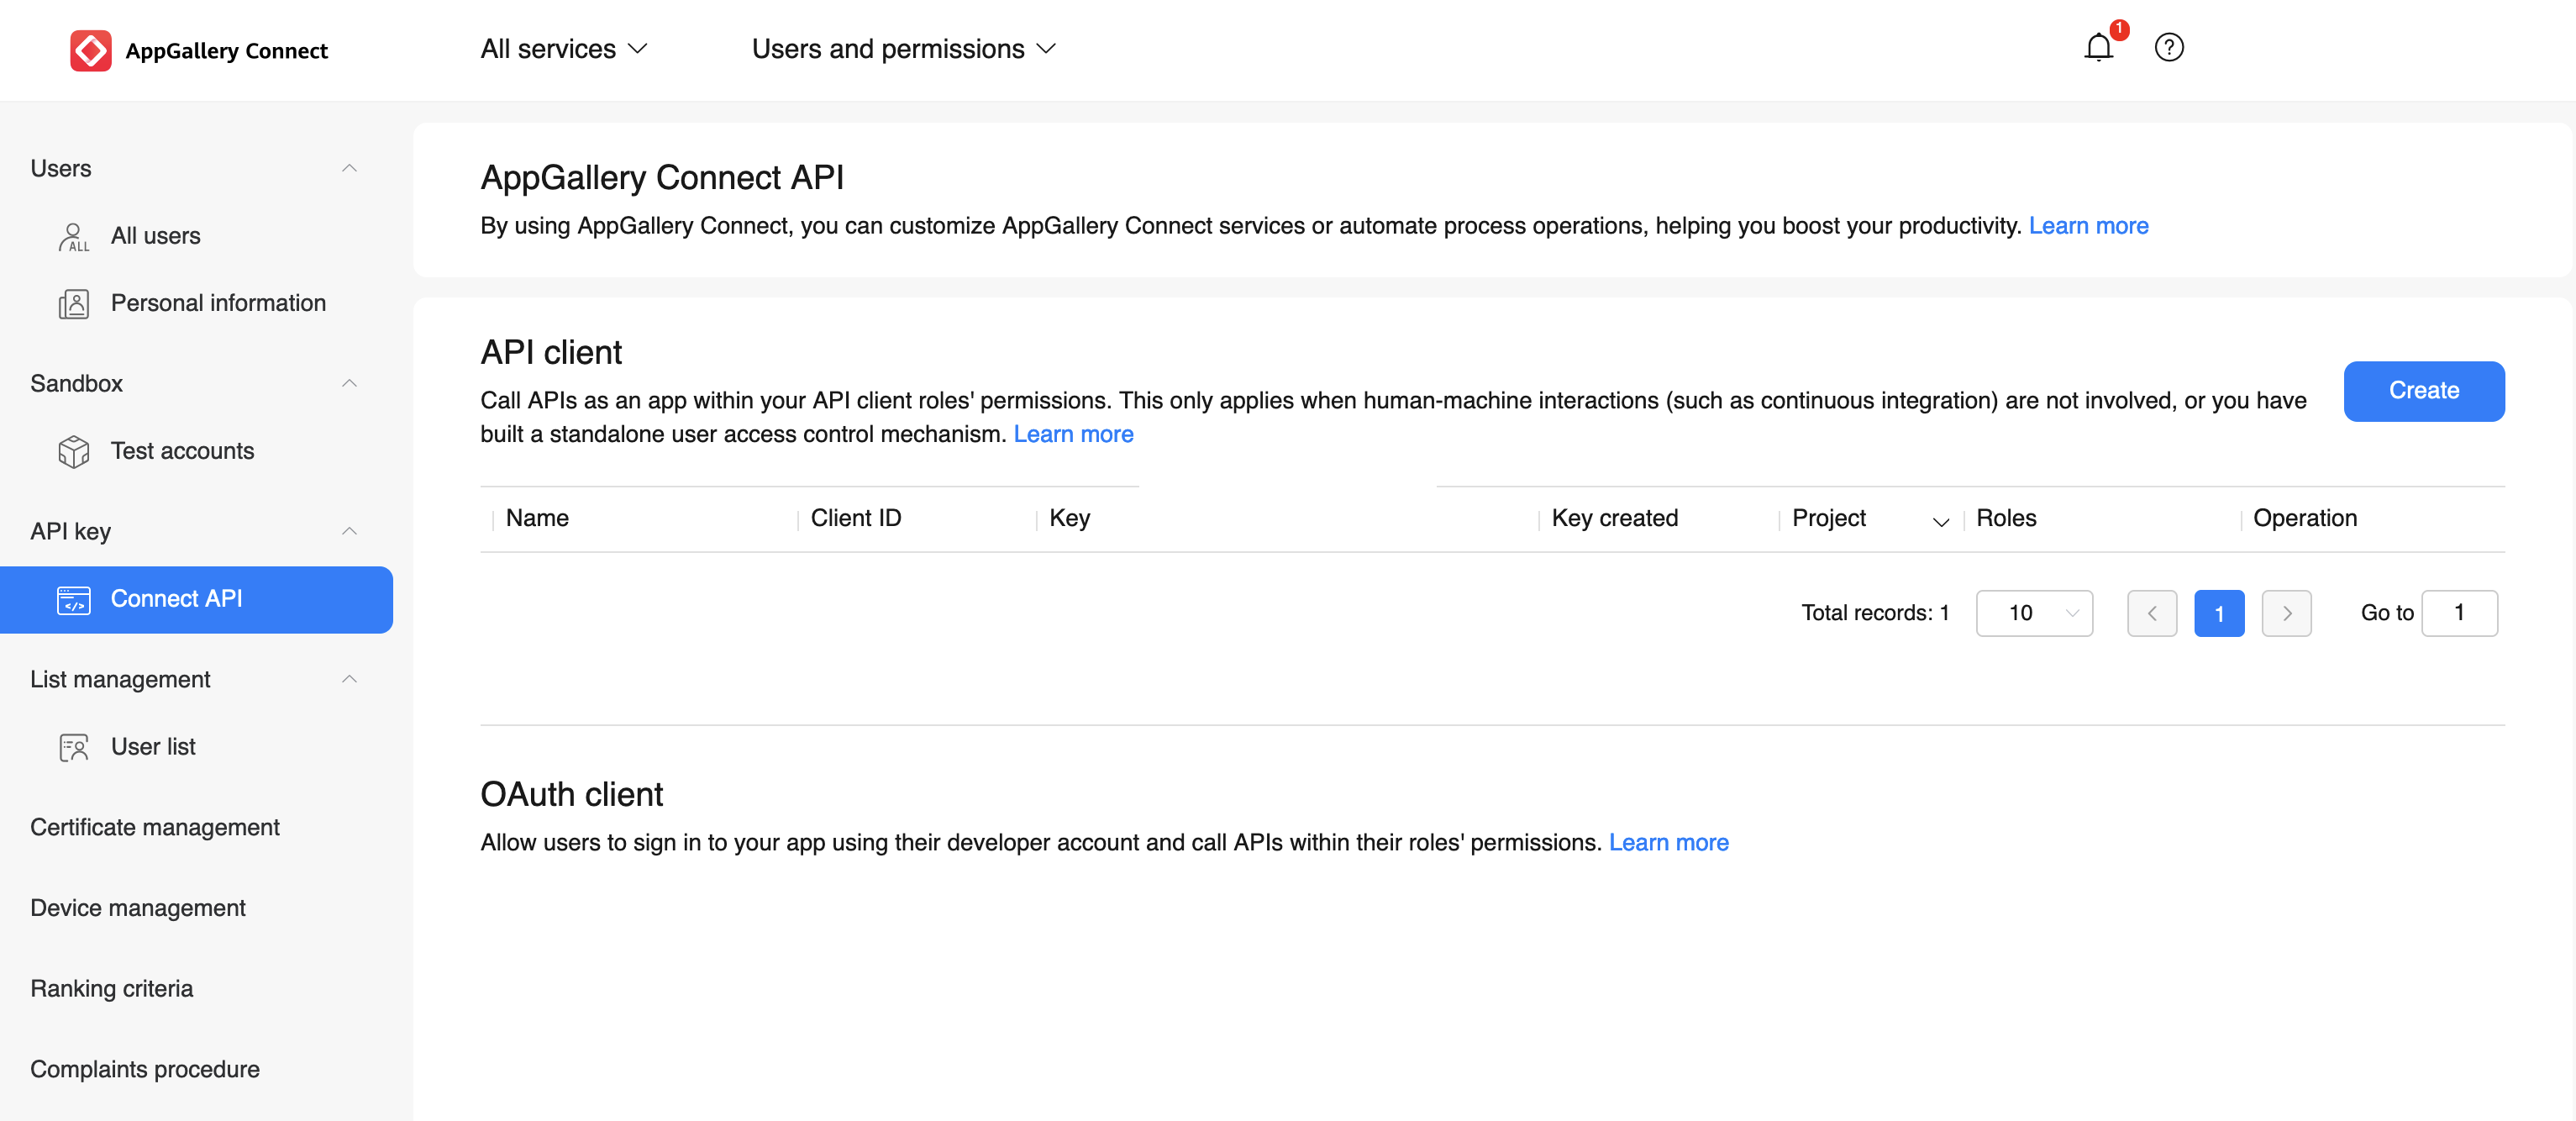
Task: Go to previous page arrow
Action: (2151, 613)
